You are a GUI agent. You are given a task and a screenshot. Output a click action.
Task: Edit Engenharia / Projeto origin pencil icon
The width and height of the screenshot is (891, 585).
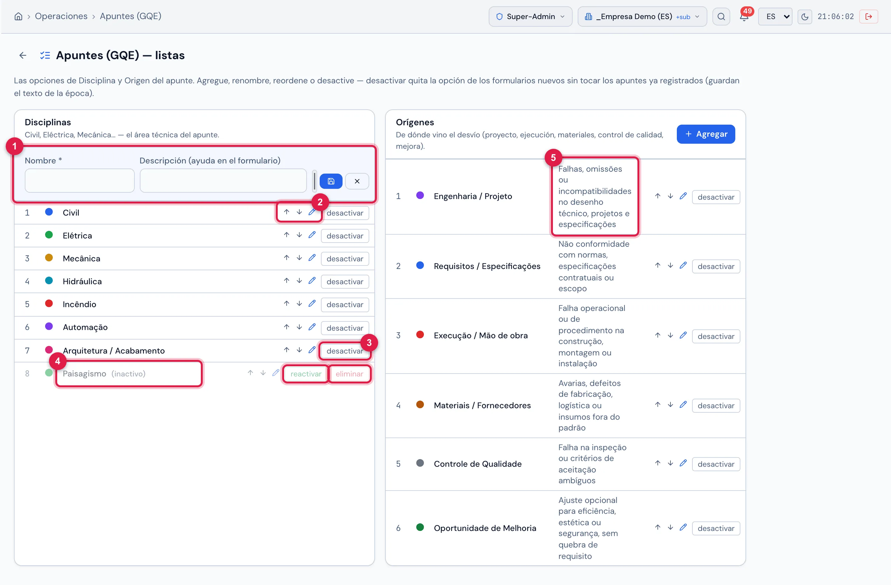[x=683, y=196]
